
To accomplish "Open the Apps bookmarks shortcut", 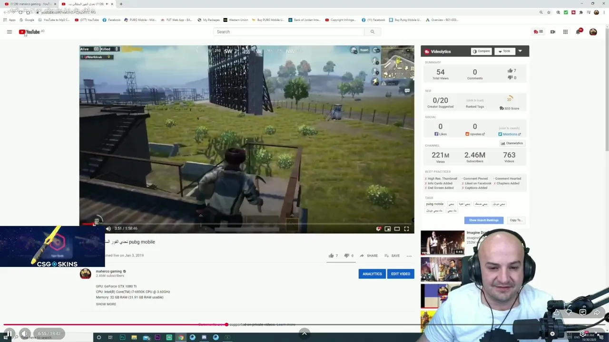I will [x=10, y=20].
